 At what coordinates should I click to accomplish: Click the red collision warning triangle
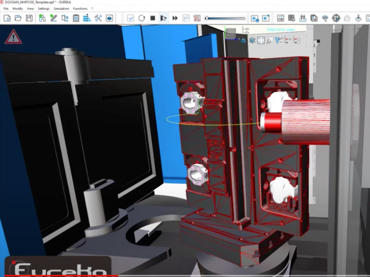click(13, 36)
